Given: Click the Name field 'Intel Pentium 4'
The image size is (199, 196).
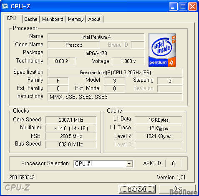Looking at the screenshot, I should (x=96, y=37).
